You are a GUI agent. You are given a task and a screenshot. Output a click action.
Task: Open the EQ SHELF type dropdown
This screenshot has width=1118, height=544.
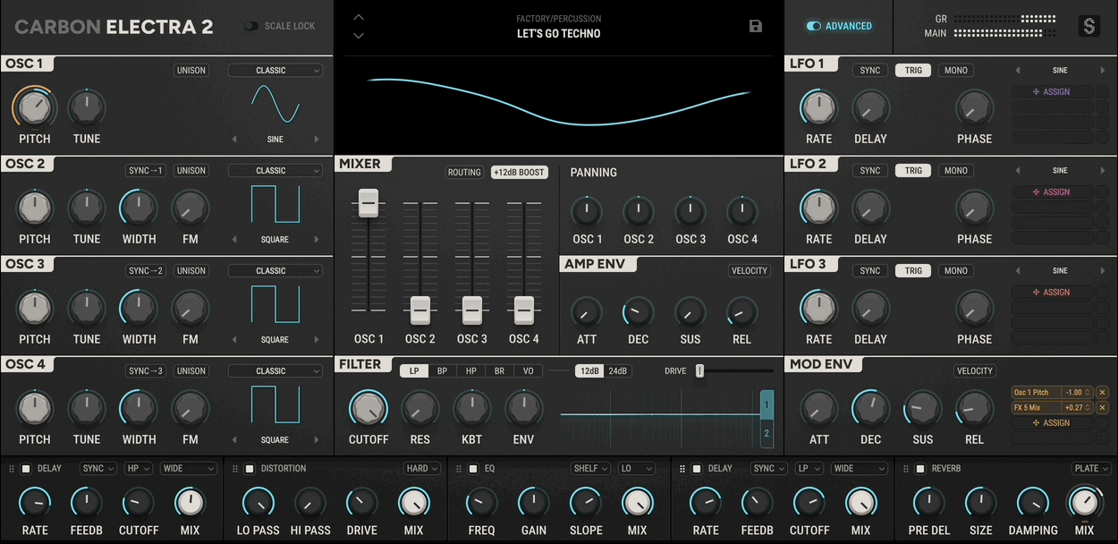[x=591, y=469]
